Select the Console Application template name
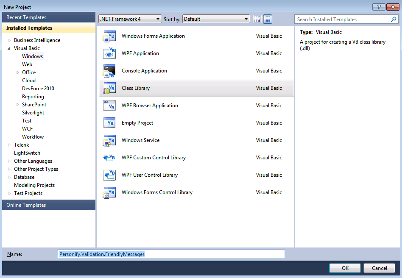 coord(144,71)
